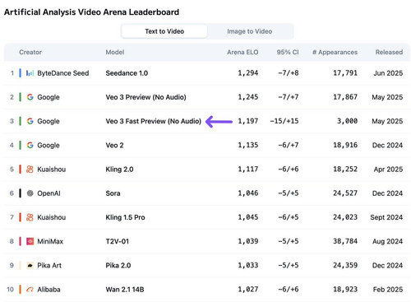Click the Alibaba logo icon
Screen dimensions: 411x302
[30, 290]
